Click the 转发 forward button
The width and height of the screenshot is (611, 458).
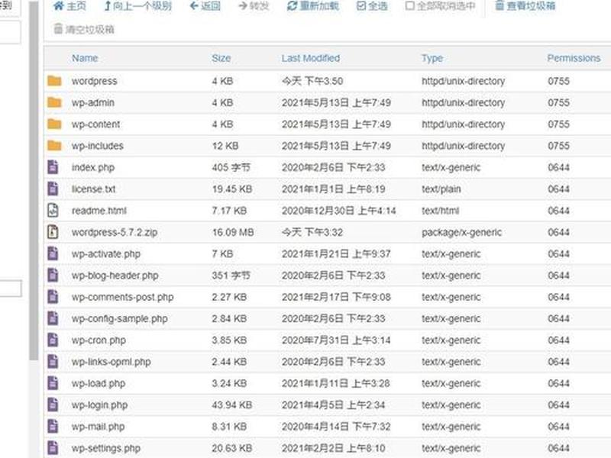[x=254, y=6]
